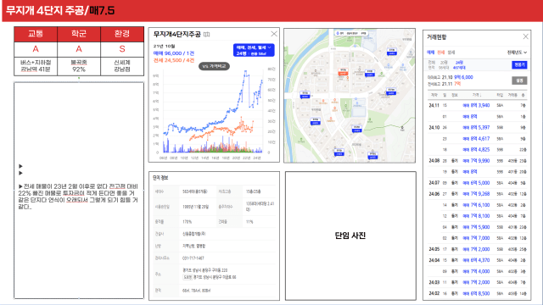Toggle the red 전세 filter in 거래현황
The height and width of the screenshot is (305, 543).
440,53
